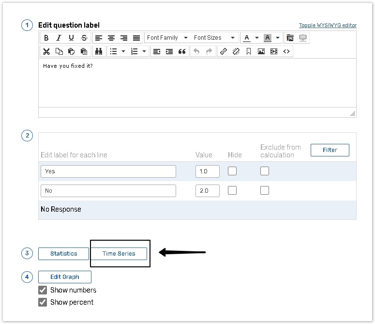
Task: Click the Filter button
Action: coord(330,150)
